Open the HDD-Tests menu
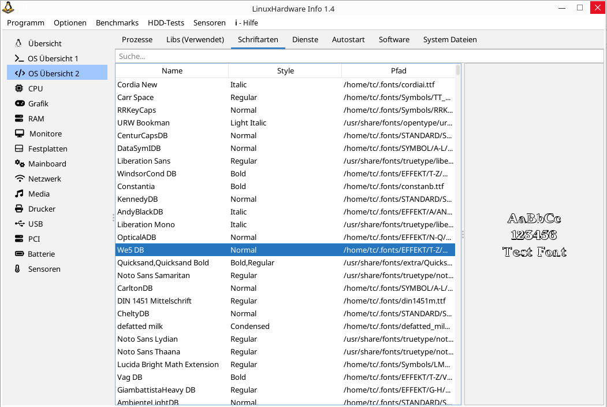Viewport: 607px width, 407px height. click(166, 23)
